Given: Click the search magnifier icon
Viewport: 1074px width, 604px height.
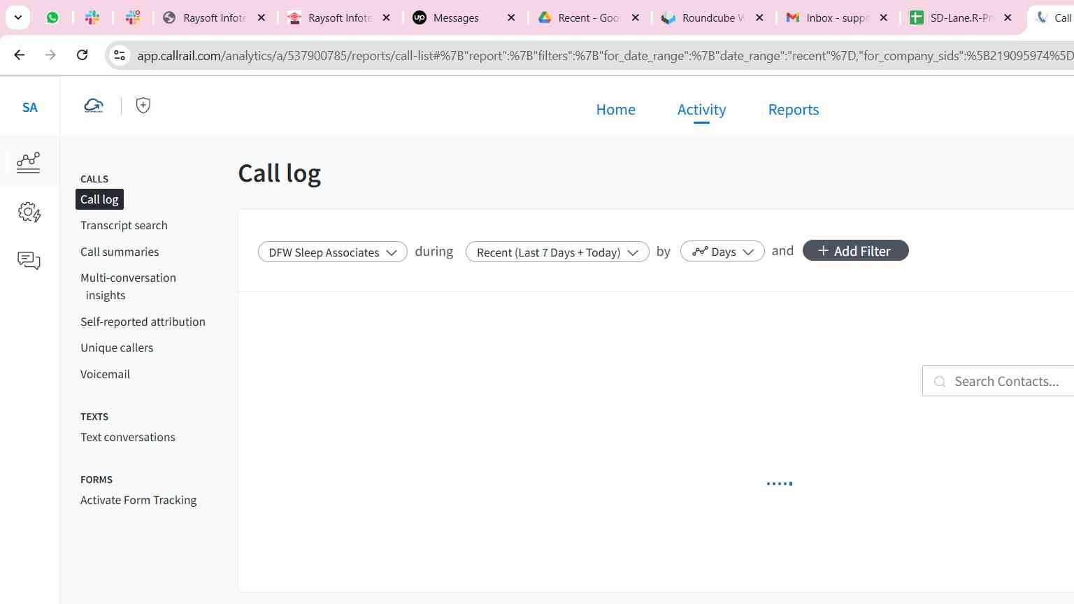Looking at the screenshot, I should point(940,381).
